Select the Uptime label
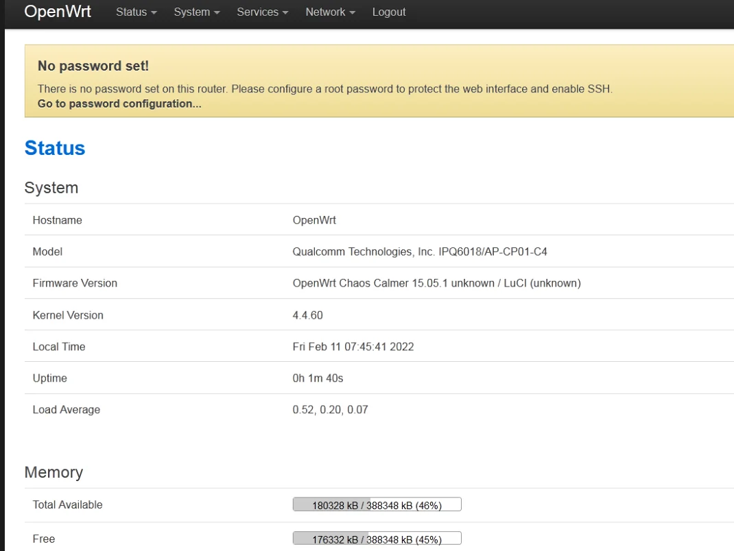The height and width of the screenshot is (551, 734). pos(49,378)
